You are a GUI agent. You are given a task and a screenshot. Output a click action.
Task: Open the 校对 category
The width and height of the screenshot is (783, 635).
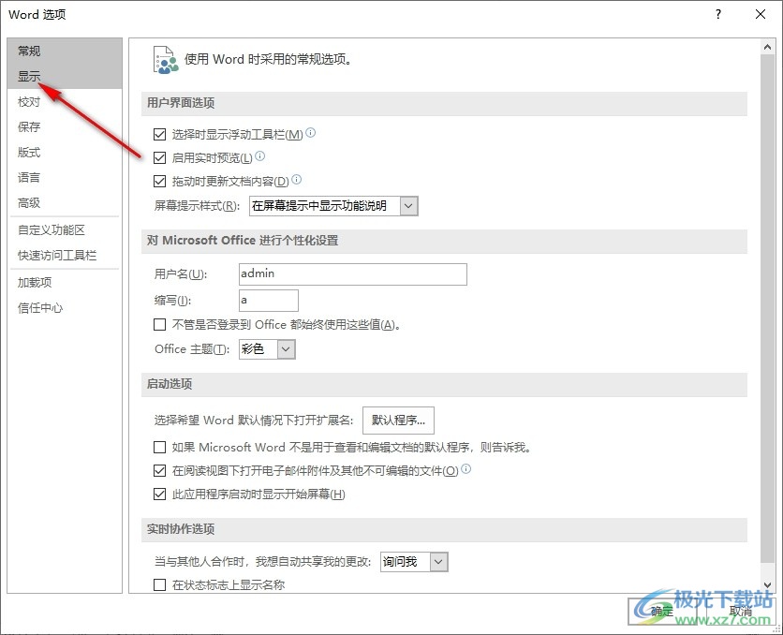[x=65, y=102]
